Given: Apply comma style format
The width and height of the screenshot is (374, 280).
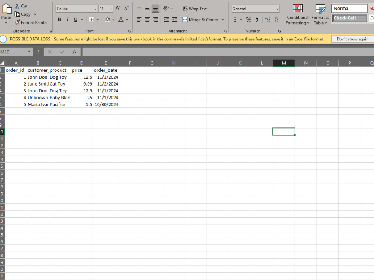Looking at the screenshot, I should (257, 19).
